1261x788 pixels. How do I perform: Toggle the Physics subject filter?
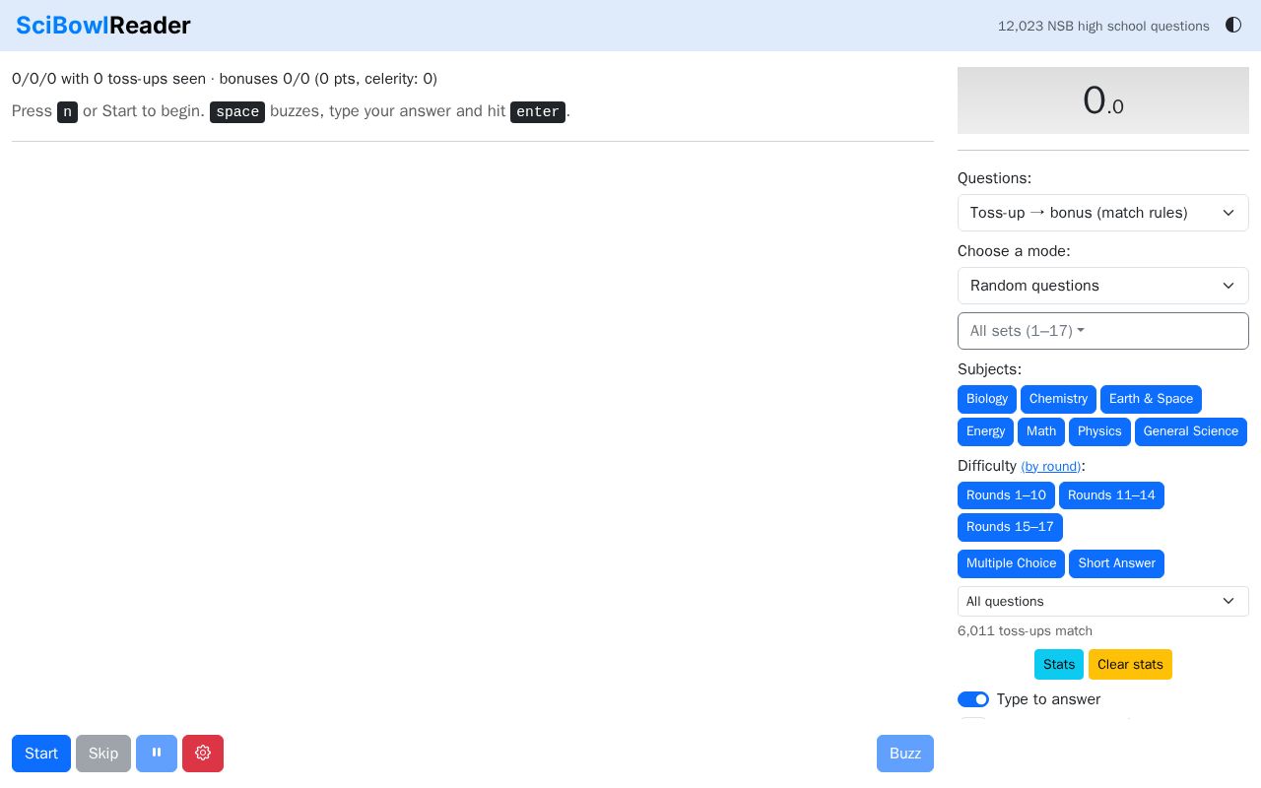pyautogui.click(x=1099, y=431)
